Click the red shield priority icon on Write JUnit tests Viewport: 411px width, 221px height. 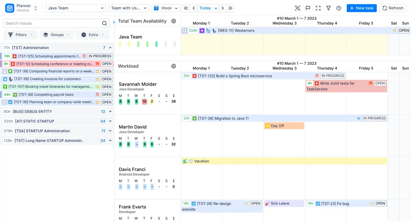pyautogui.click(x=371, y=83)
